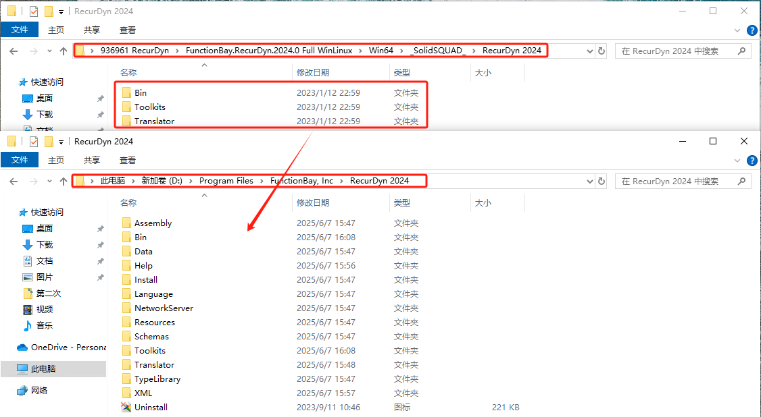Select Translator folder in the upper window
761x417 pixels.
tap(154, 121)
